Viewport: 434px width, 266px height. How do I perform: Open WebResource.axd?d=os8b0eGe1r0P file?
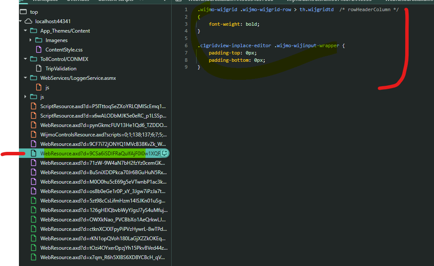point(103,191)
